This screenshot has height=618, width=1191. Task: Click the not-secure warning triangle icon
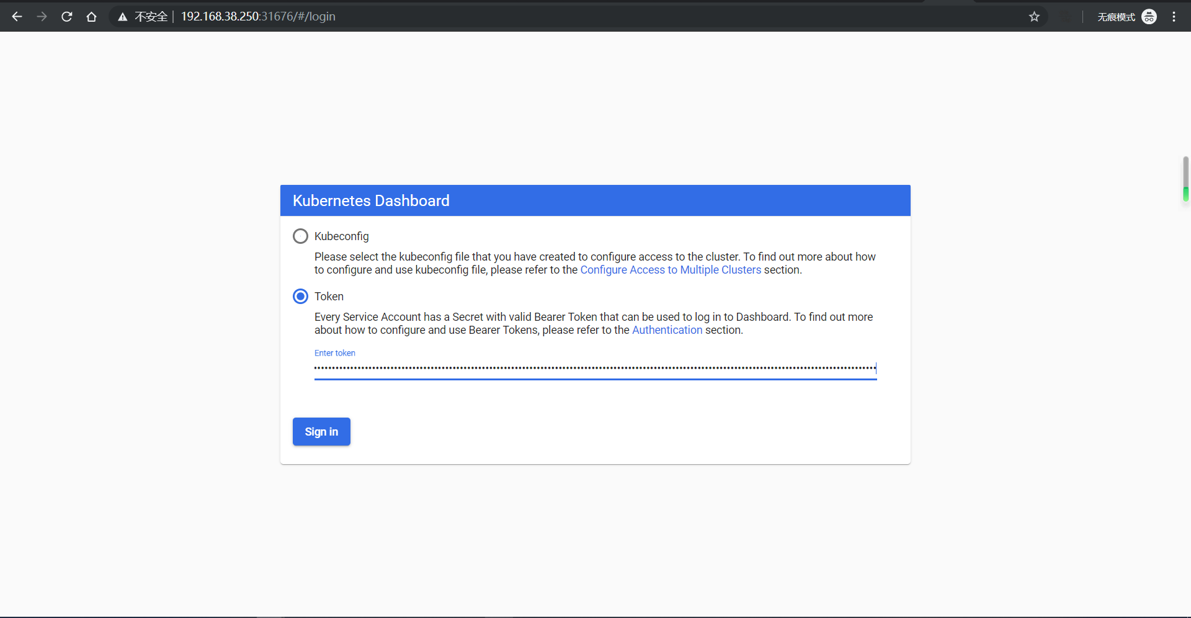pyautogui.click(x=123, y=17)
